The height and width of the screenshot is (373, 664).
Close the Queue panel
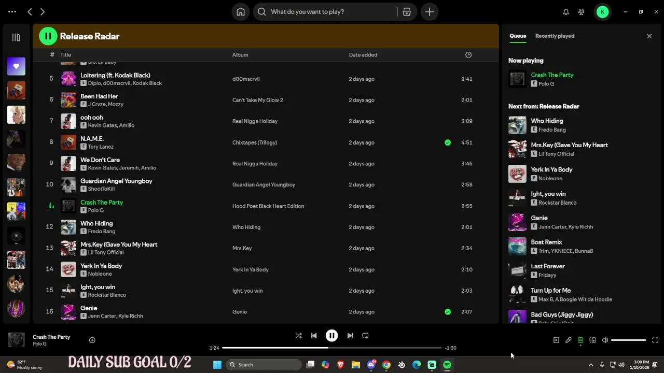pos(649,36)
